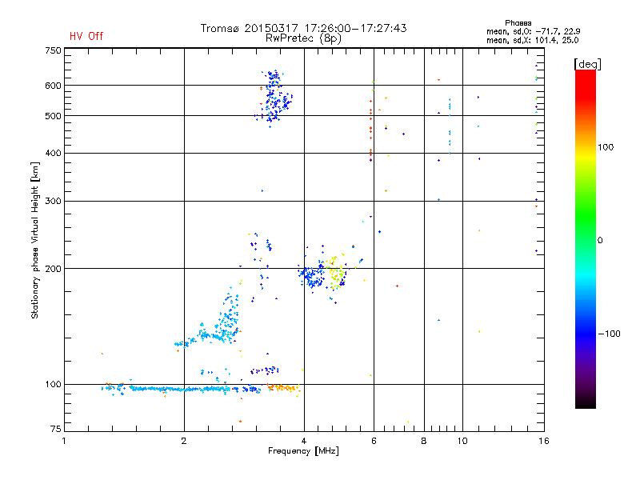Click the y-axis tick label '600'
The width and height of the screenshot is (640, 480).
[x=54, y=86]
